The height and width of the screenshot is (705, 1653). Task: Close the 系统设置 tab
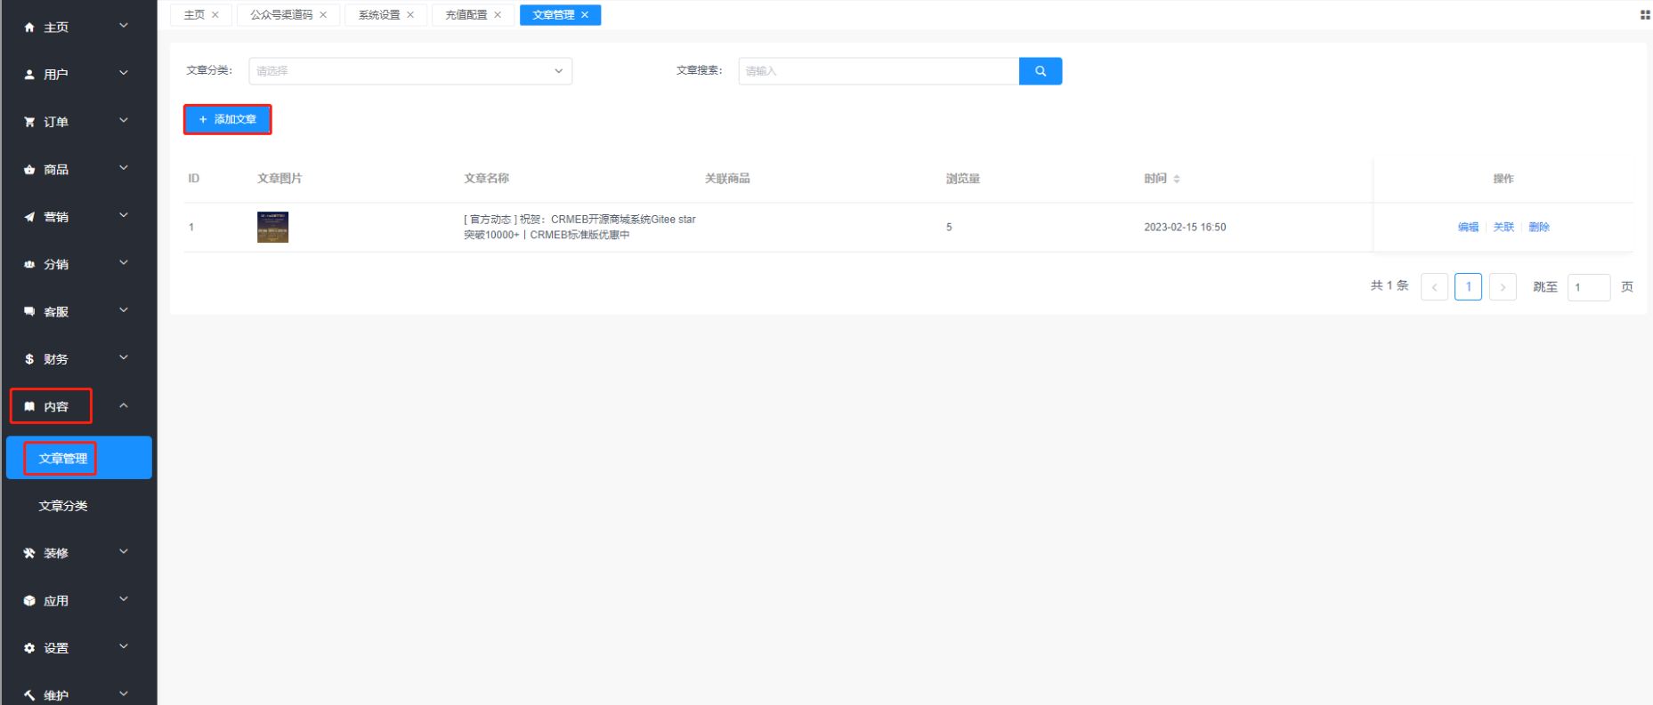(410, 15)
